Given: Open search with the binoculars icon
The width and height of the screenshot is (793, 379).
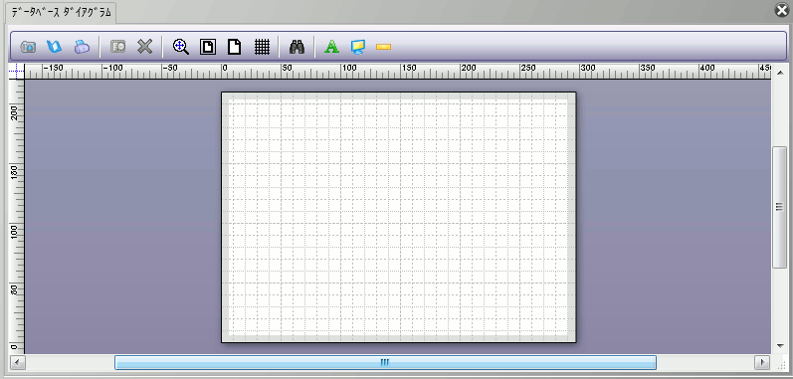Looking at the screenshot, I should 297,47.
